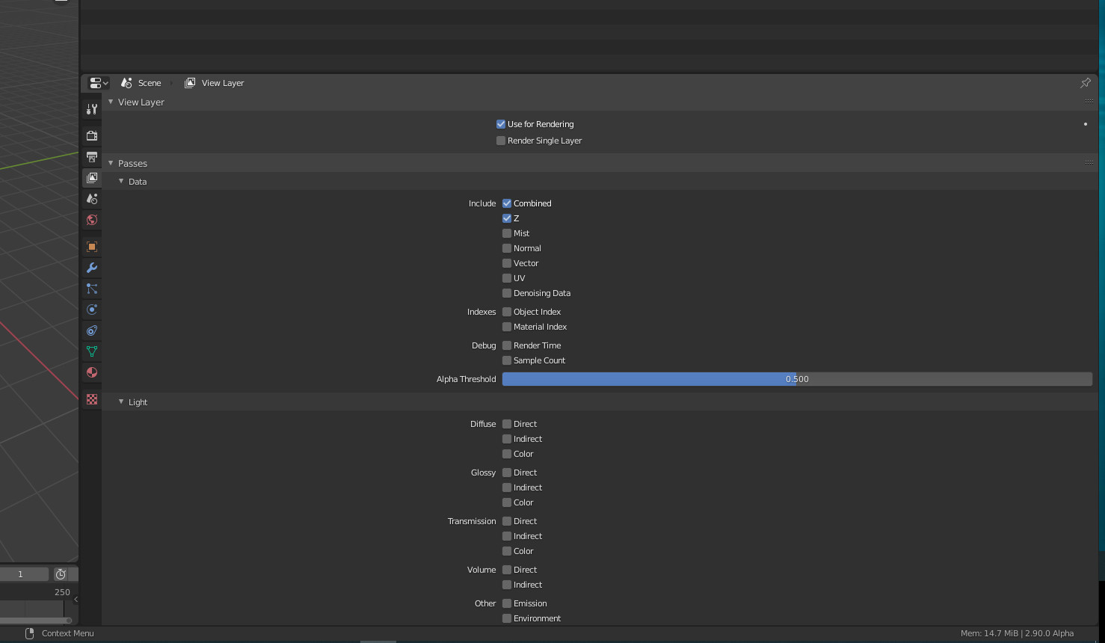Enable Glossy Indirect pass
1105x643 pixels.
(x=507, y=487)
